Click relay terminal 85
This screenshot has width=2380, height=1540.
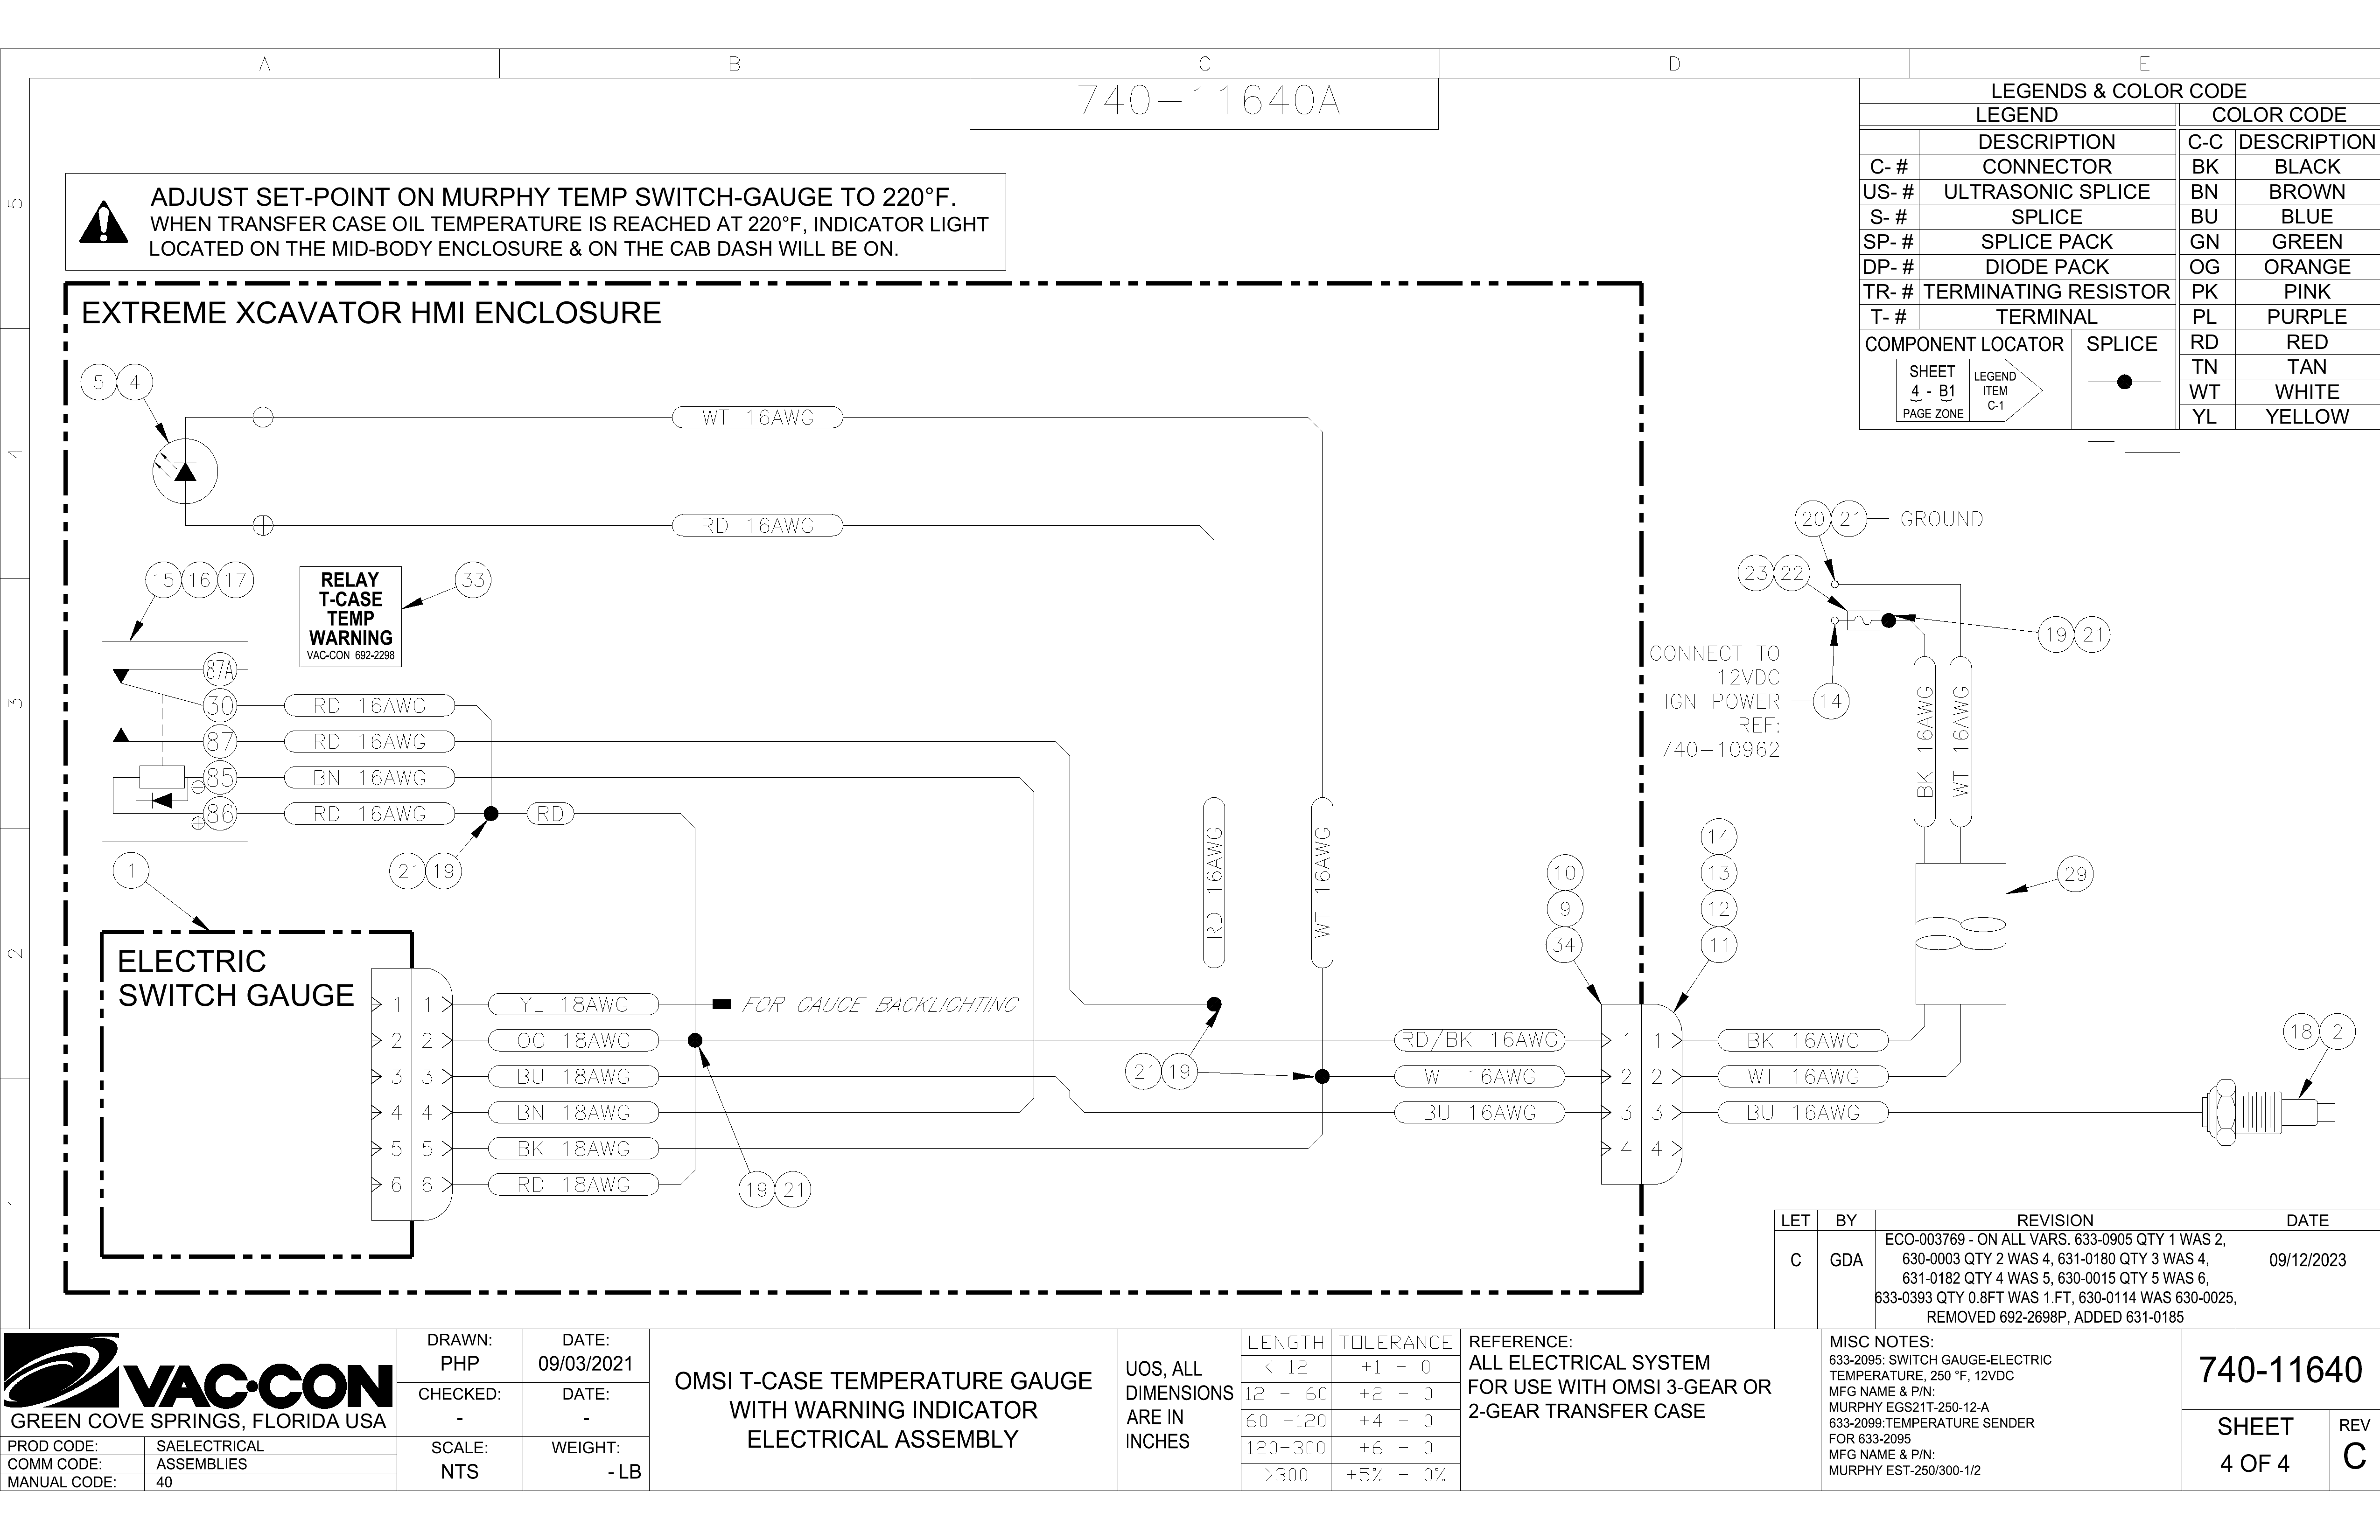[x=220, y=777]
